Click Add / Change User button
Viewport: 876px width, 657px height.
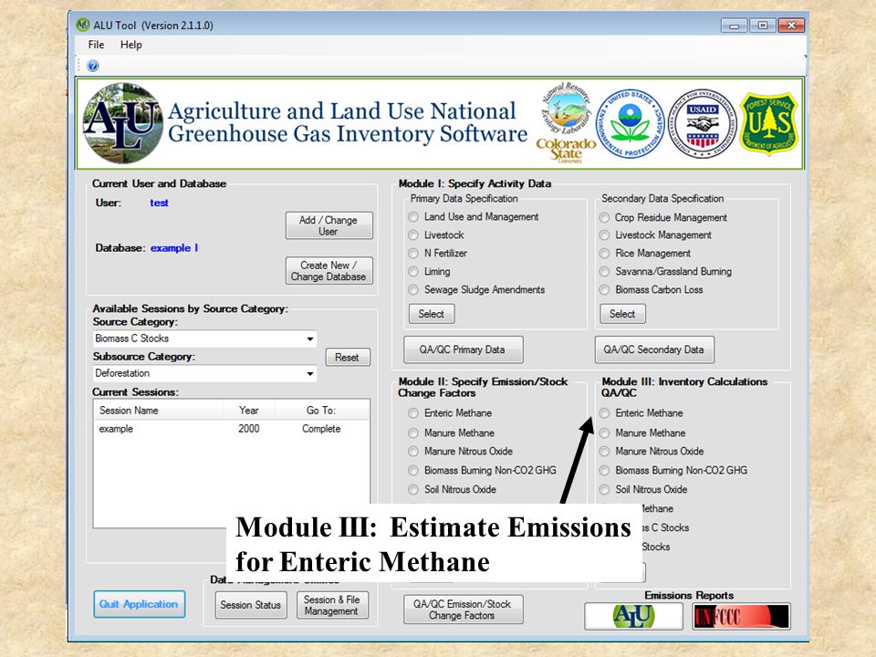pos(329,225)
